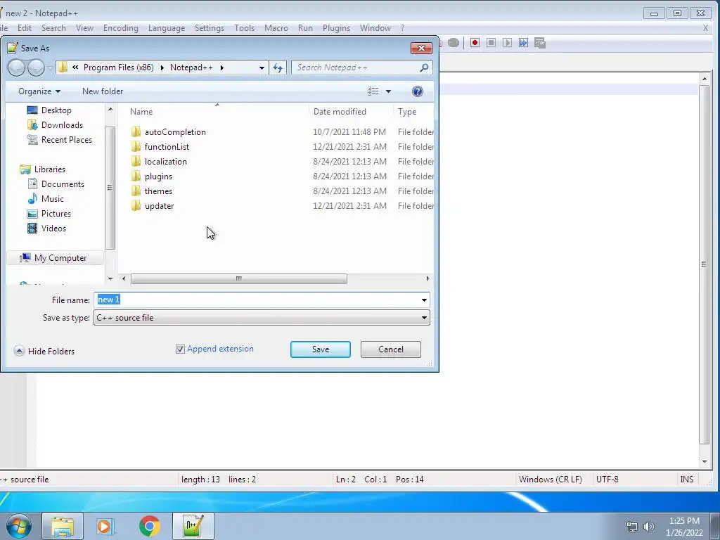720x540 pixels.
Task: Click the File name input field
Action: click(x=256, y=300)
